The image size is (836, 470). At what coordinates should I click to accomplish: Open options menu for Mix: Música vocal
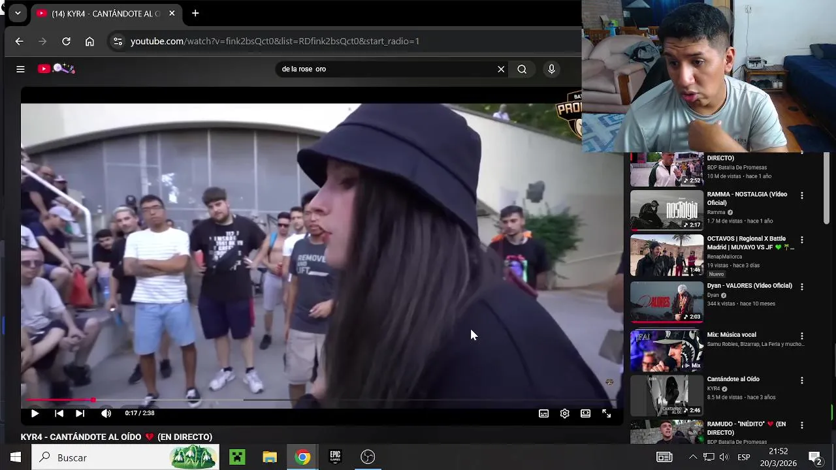click(x=802, y=336)
